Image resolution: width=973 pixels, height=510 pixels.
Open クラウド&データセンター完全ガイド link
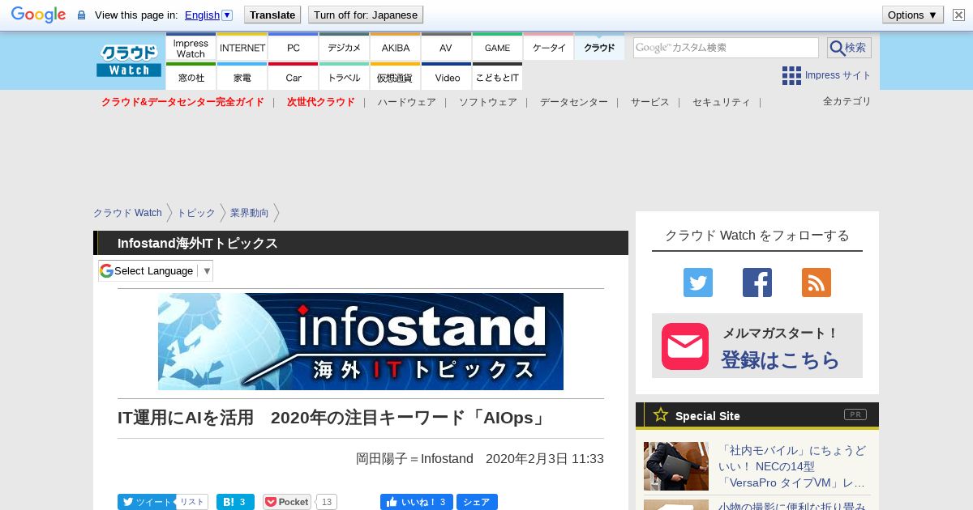tap(182, 102)
